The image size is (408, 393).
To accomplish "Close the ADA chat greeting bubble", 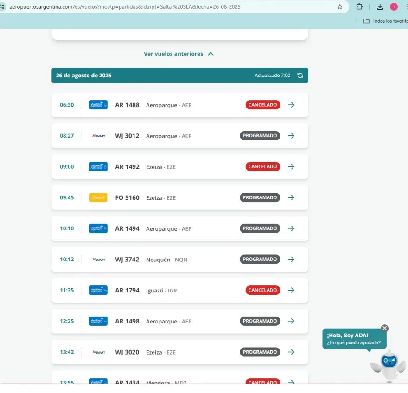I will tap(384, 328).
